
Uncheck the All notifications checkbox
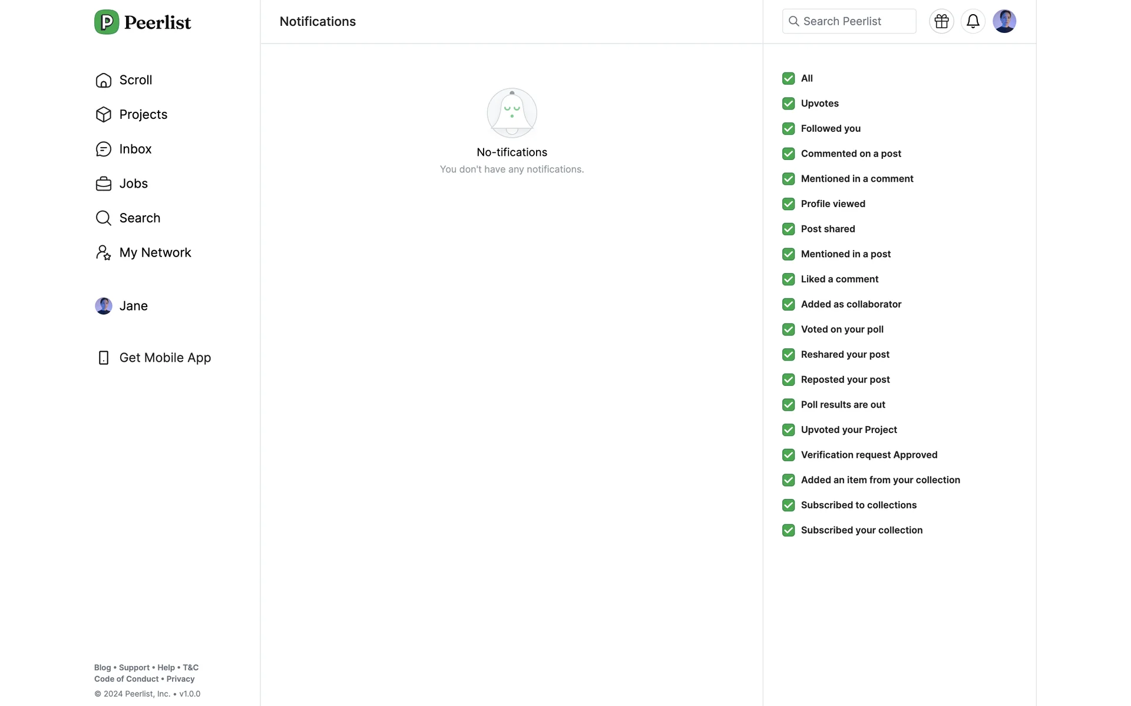pyautogui.click(x=788, y=78)
